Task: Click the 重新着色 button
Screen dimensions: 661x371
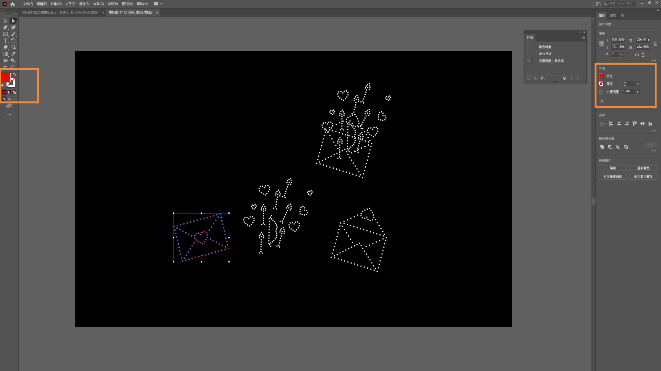Action: [x=643, y=168]
